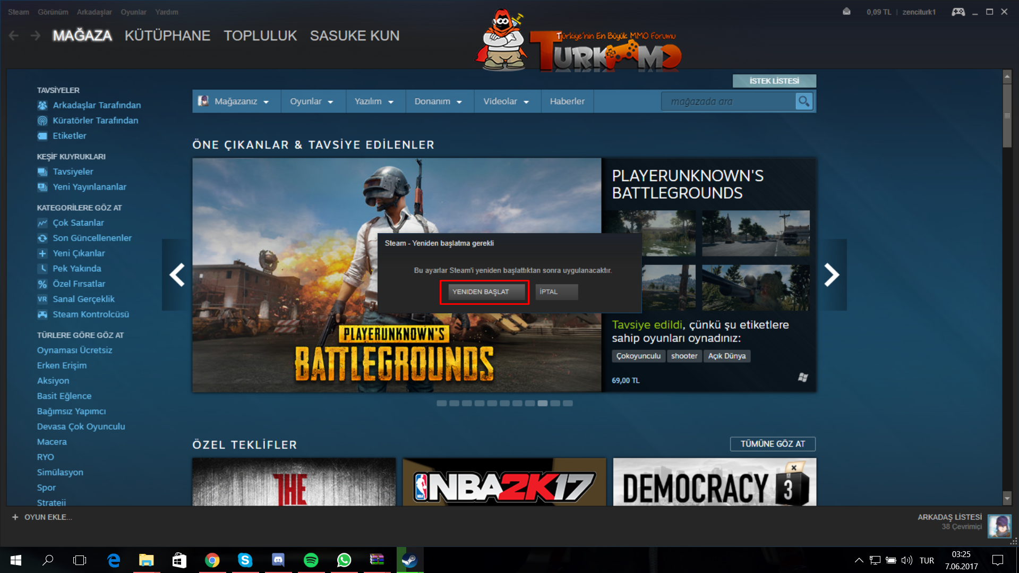The width and height of the screenshot is (1019, 573).
Task: Click the Çokoyunculu tag
Action: point(638,356)
